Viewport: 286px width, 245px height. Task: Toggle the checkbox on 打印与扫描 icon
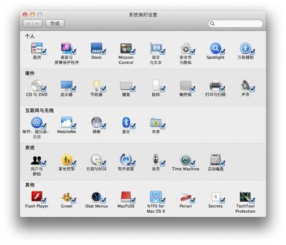tap(223, 89)
